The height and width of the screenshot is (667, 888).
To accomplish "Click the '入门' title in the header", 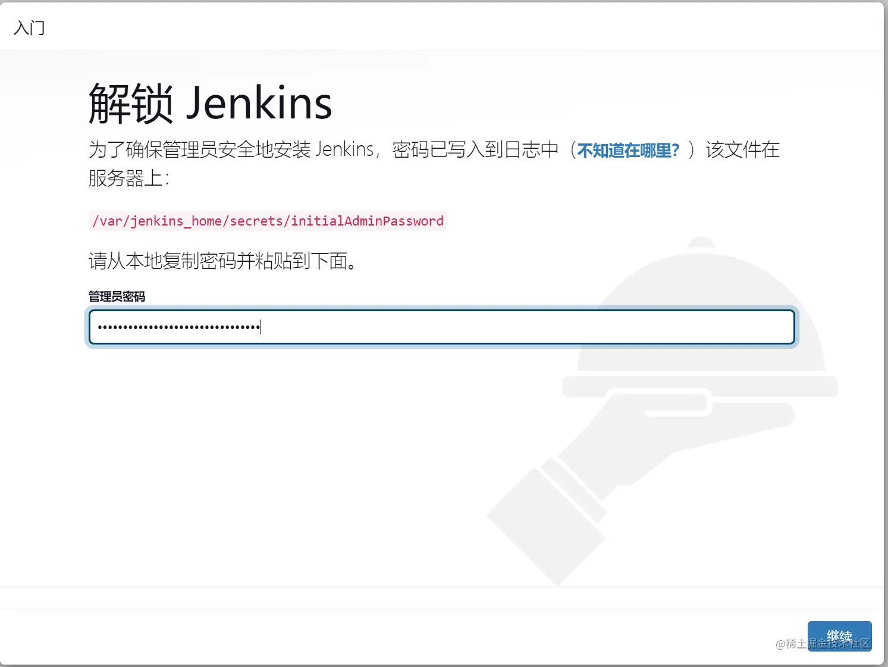I will tap(29, 27).
